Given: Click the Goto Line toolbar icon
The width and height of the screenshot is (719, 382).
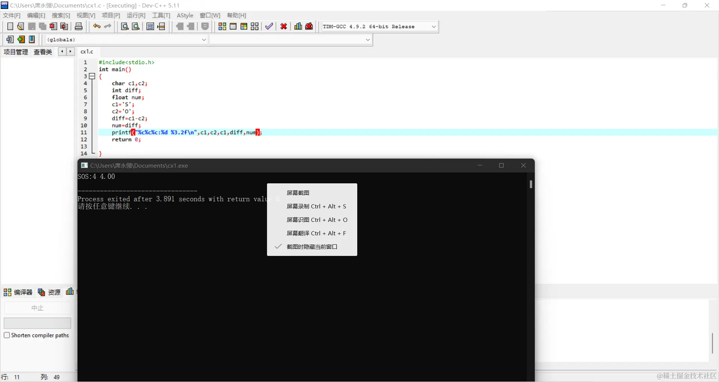Looking at the screenshot, I should pyautogui.click(x=161, y=27).
